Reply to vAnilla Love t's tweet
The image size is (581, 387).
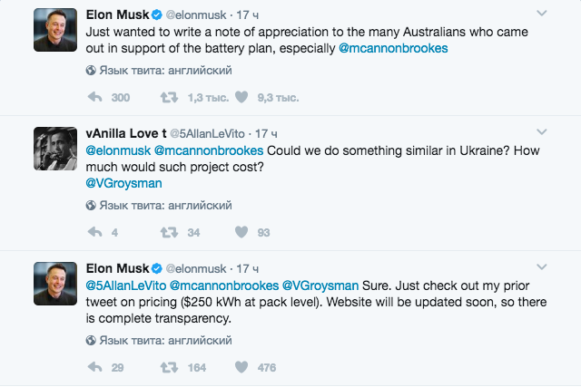[94, 232]
